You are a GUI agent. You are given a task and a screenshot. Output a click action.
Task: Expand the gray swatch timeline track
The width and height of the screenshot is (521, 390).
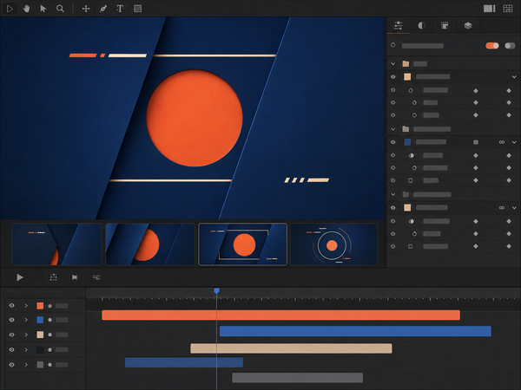(26, 365)
